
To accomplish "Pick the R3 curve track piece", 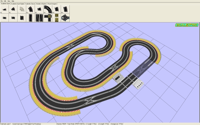I will 57,9.
